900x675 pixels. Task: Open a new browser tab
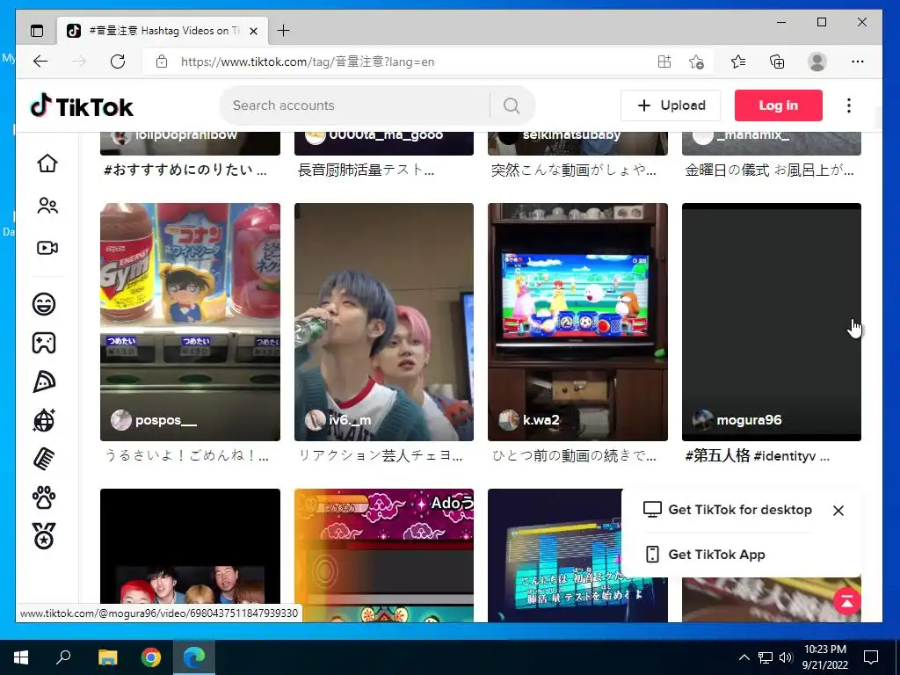pos(283,31)
